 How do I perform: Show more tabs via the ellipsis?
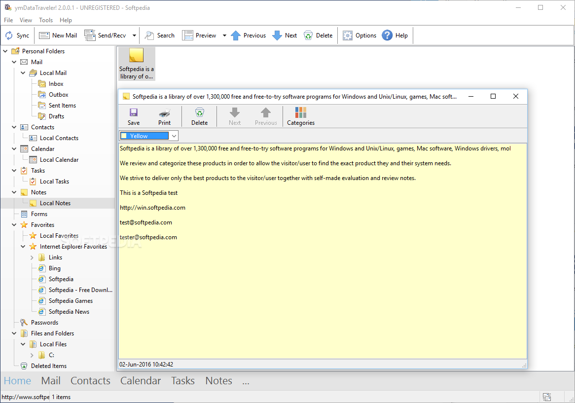[x=246, y=381]
